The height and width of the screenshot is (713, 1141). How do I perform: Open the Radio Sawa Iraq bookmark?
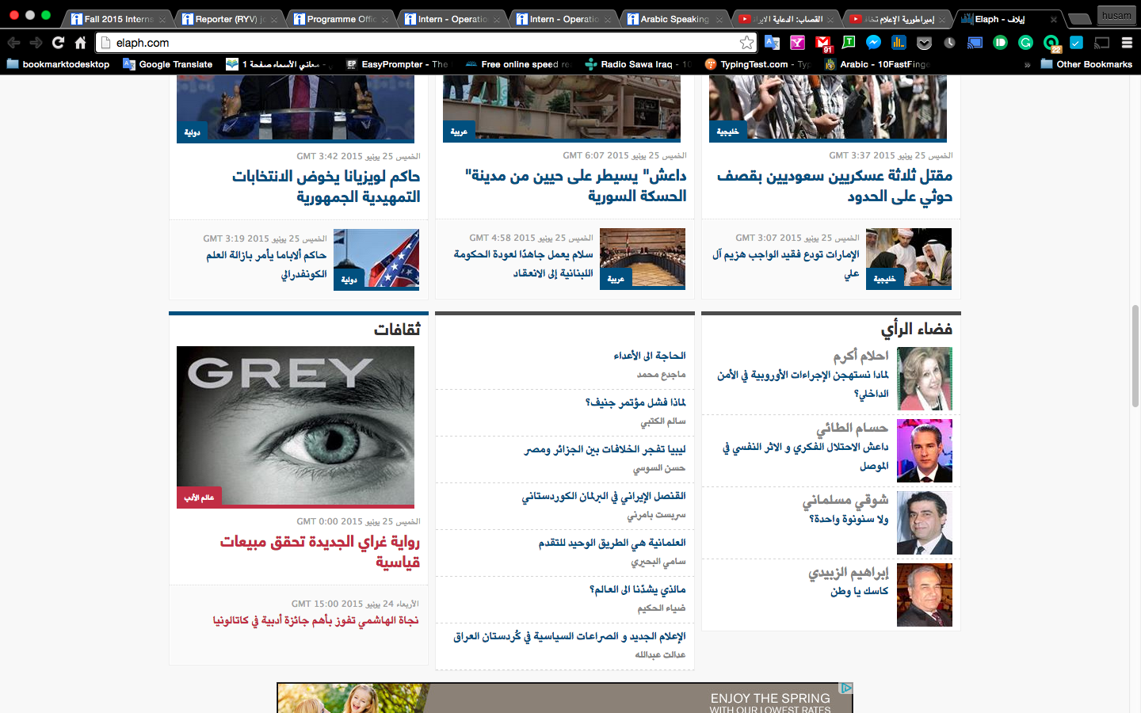pos(639,64)
